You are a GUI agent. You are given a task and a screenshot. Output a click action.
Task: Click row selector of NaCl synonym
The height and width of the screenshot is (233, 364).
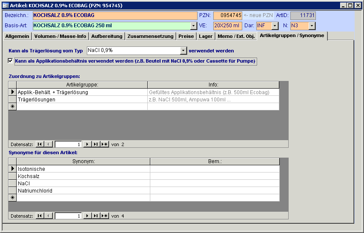12,183
